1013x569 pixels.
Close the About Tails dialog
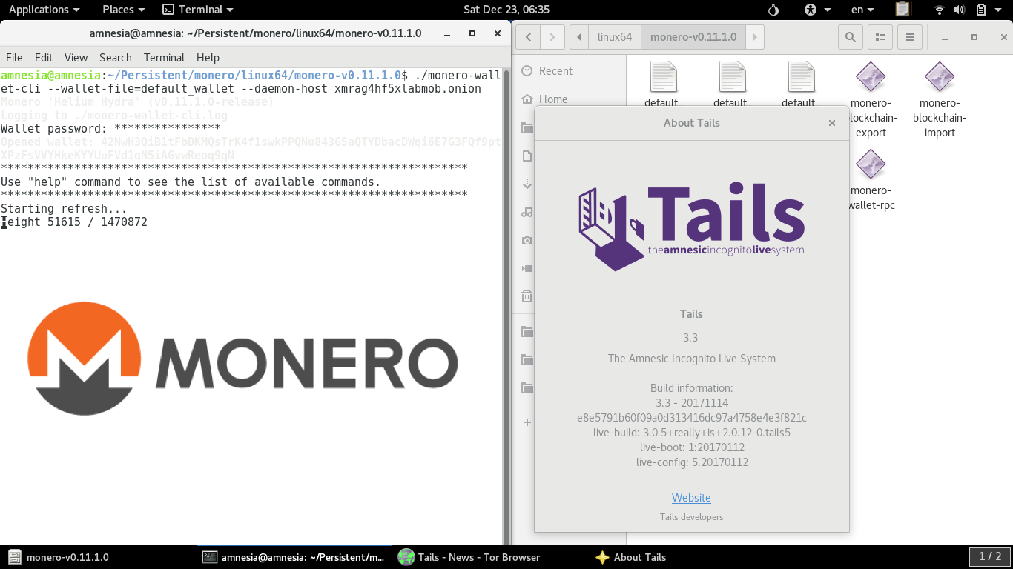832,123
